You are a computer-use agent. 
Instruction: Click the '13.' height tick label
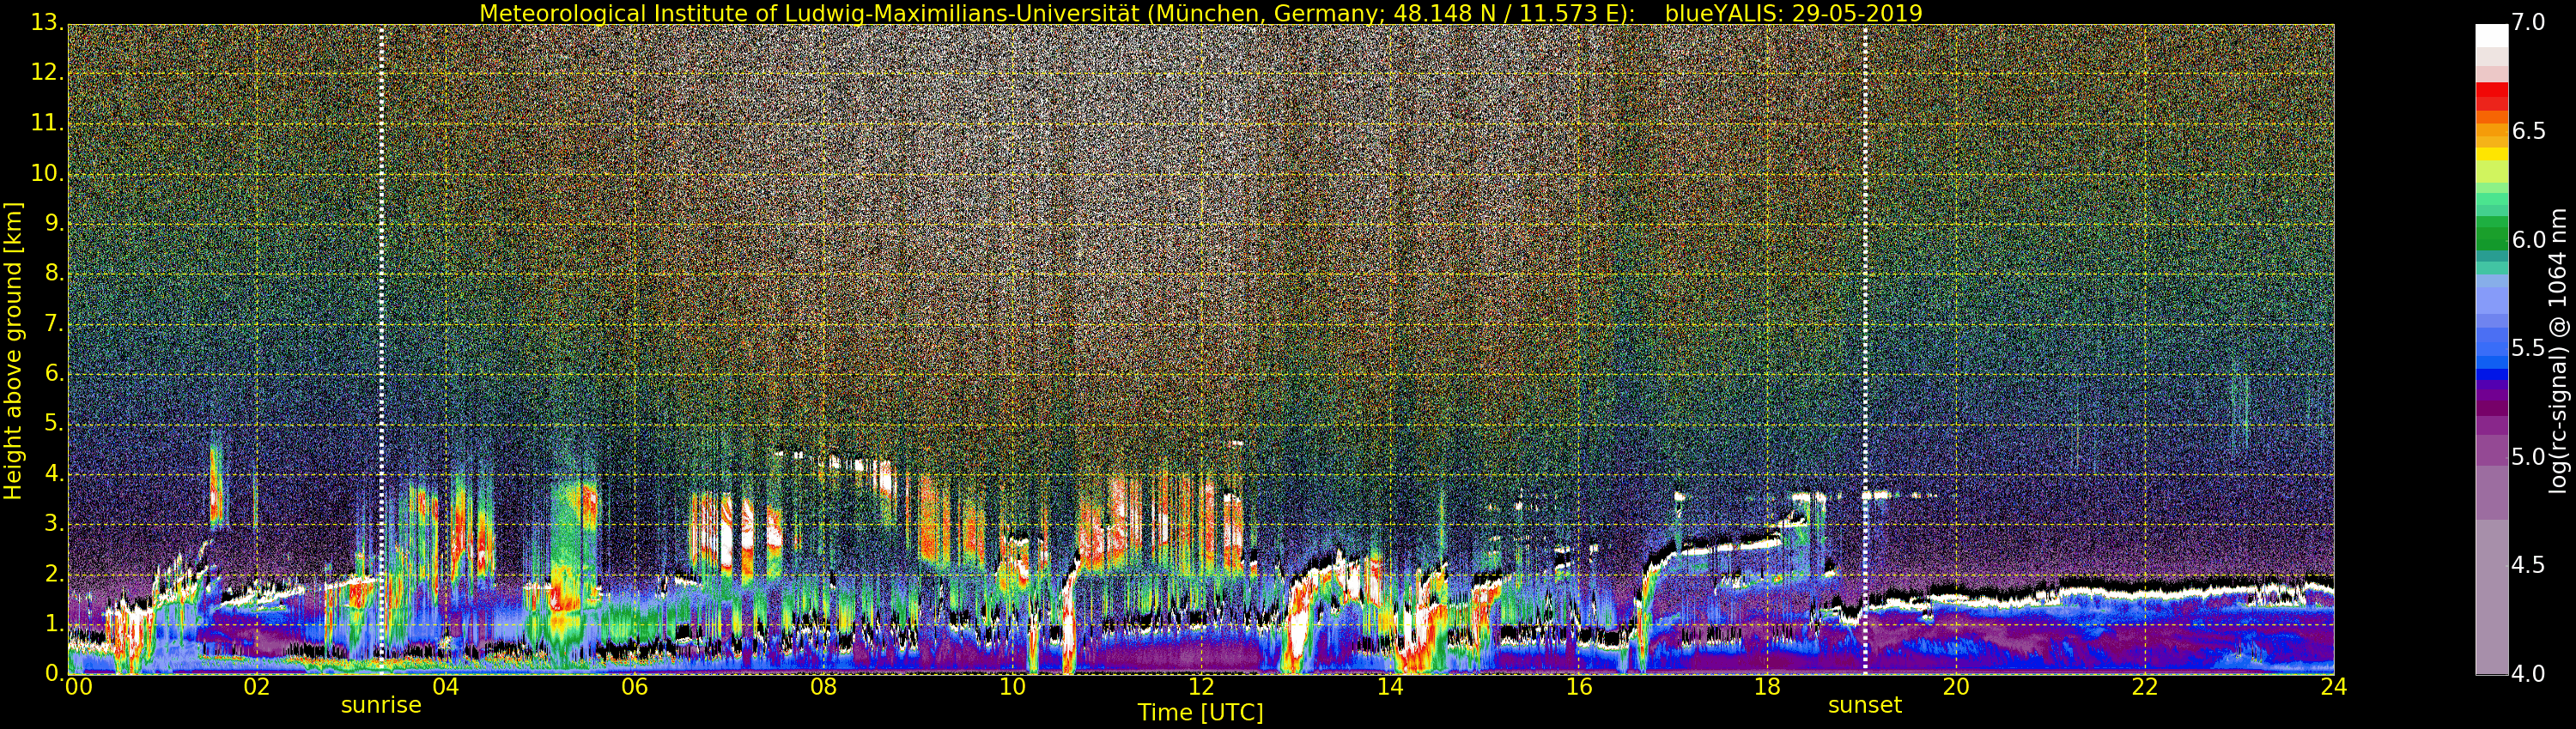(x=47, y=22)
